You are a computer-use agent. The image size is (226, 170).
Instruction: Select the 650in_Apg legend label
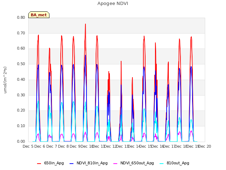coord(54,163)
